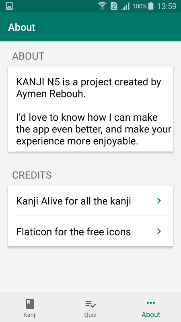Tap the Quiz checklist icon
Screen dimensions: 181x322
[90, 304]
